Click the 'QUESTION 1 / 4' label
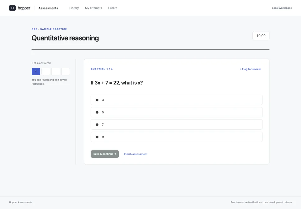The image size is (301, 209). pos(102,69)
